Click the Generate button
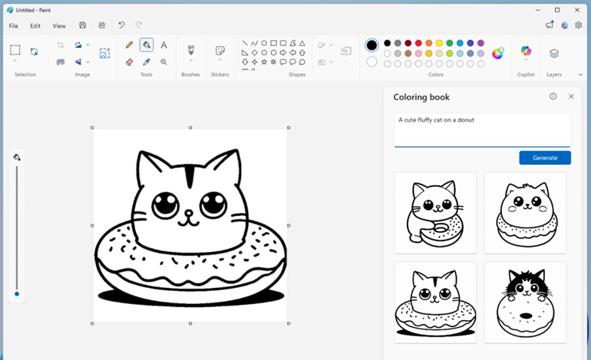 point(544,158)
